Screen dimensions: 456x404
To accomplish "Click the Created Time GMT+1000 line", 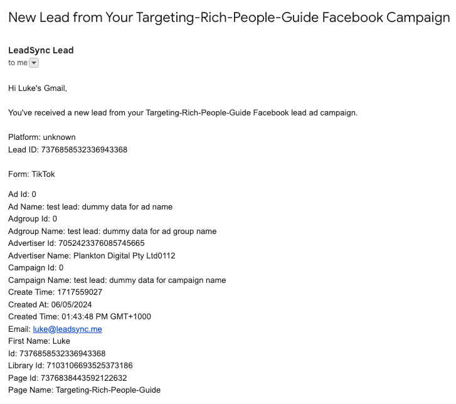I will pyautogui.click(x=80, y=316).
